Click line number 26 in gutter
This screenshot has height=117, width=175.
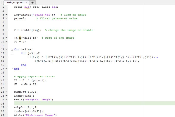coord(2,103)
